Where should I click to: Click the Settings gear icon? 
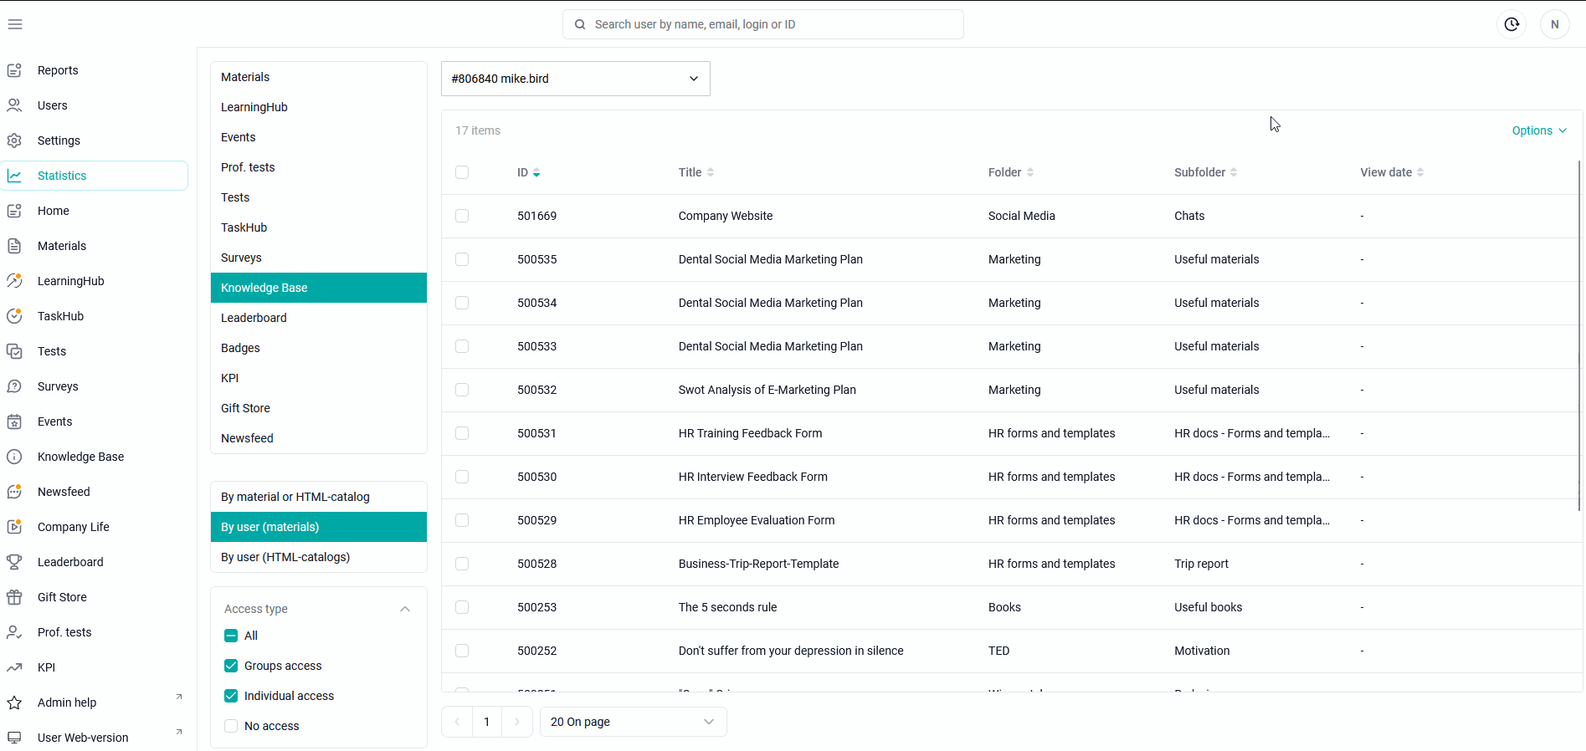pyautogui.click(x=14, y=140)
